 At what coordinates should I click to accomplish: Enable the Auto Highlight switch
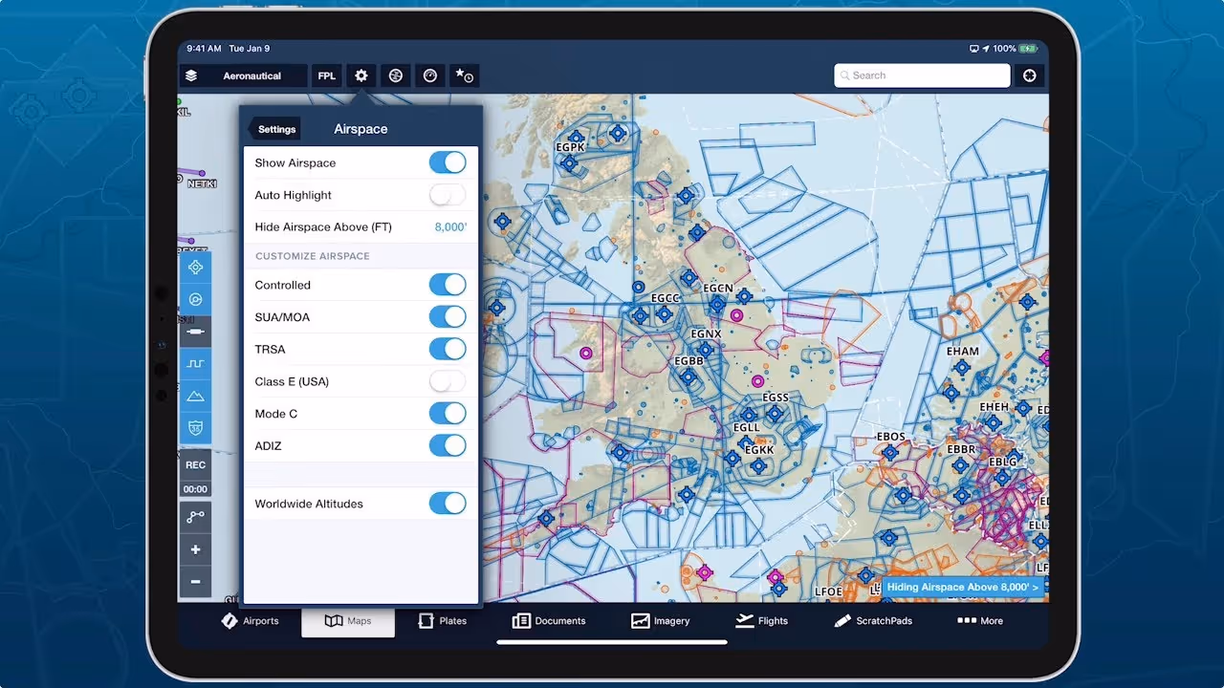448,195
